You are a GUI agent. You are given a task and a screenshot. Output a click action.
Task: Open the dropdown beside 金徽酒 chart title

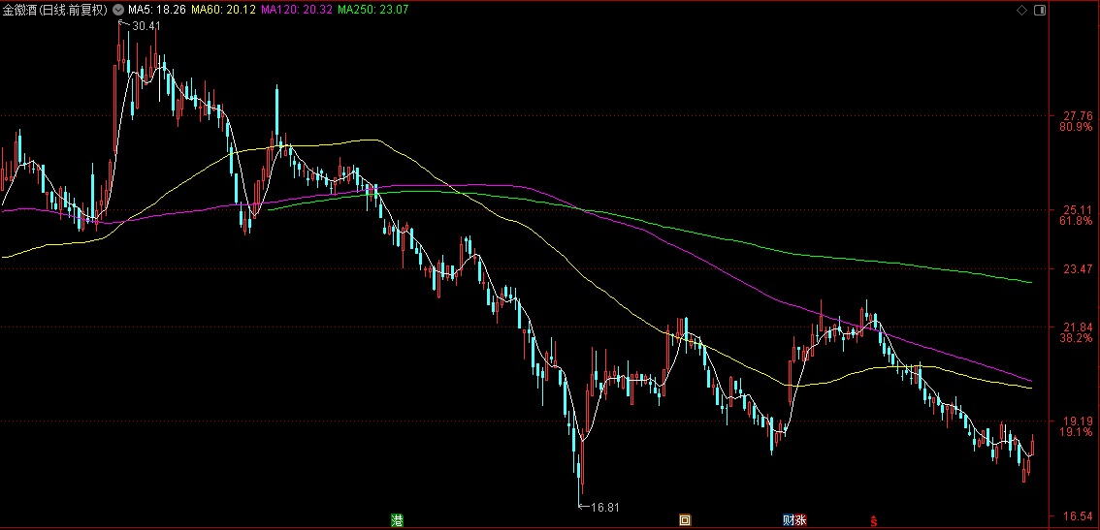click(x=117, y=10)
